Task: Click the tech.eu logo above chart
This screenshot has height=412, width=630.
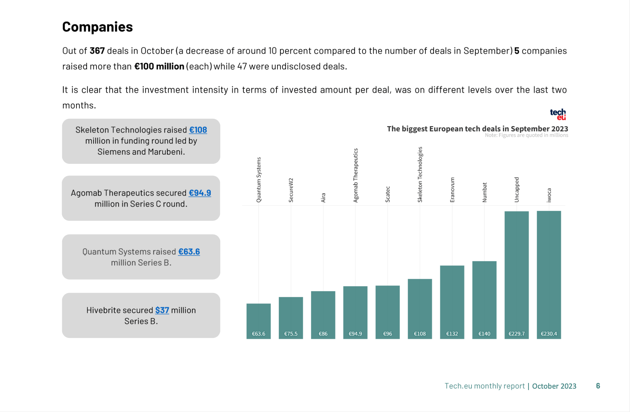Action: 558,114
